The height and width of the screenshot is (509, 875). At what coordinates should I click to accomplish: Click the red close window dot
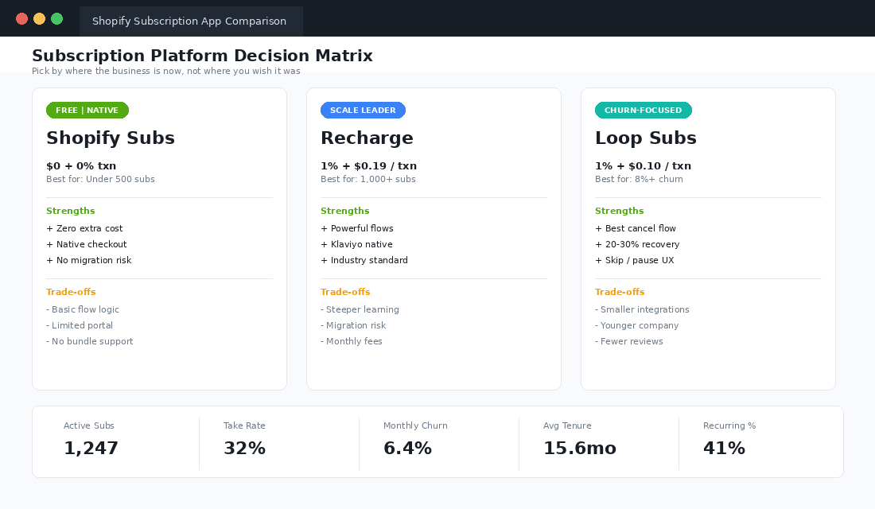(x=21, y=19)
